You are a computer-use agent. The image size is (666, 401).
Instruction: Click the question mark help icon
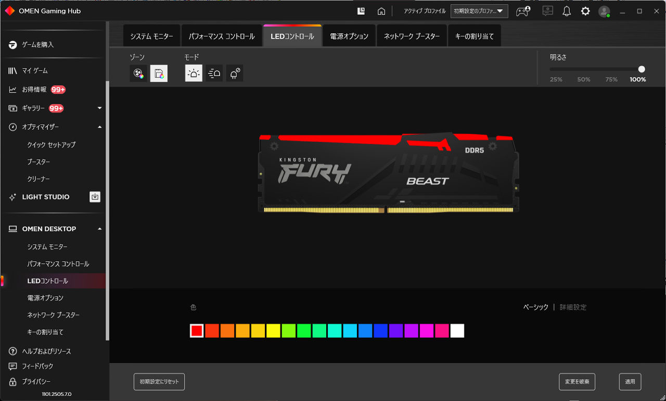pos(13,351)
